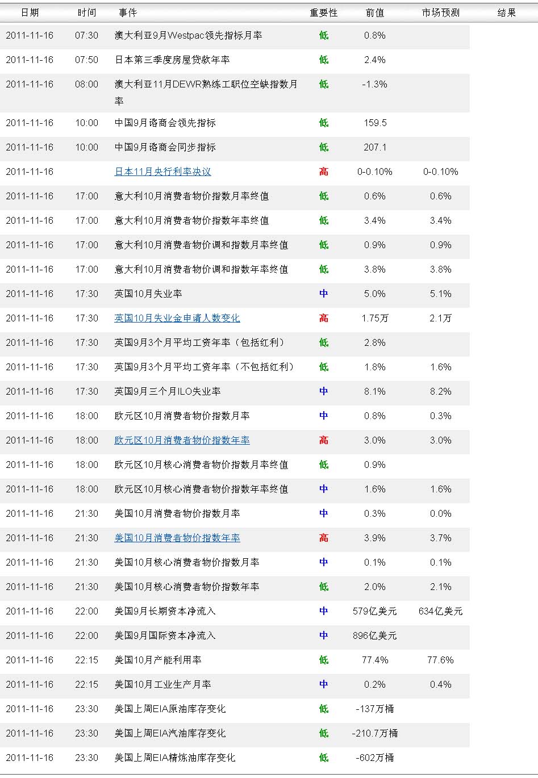Select the 日本第三季度房屋贷款年率 event
538x778 pixels.
coord(172,60)
